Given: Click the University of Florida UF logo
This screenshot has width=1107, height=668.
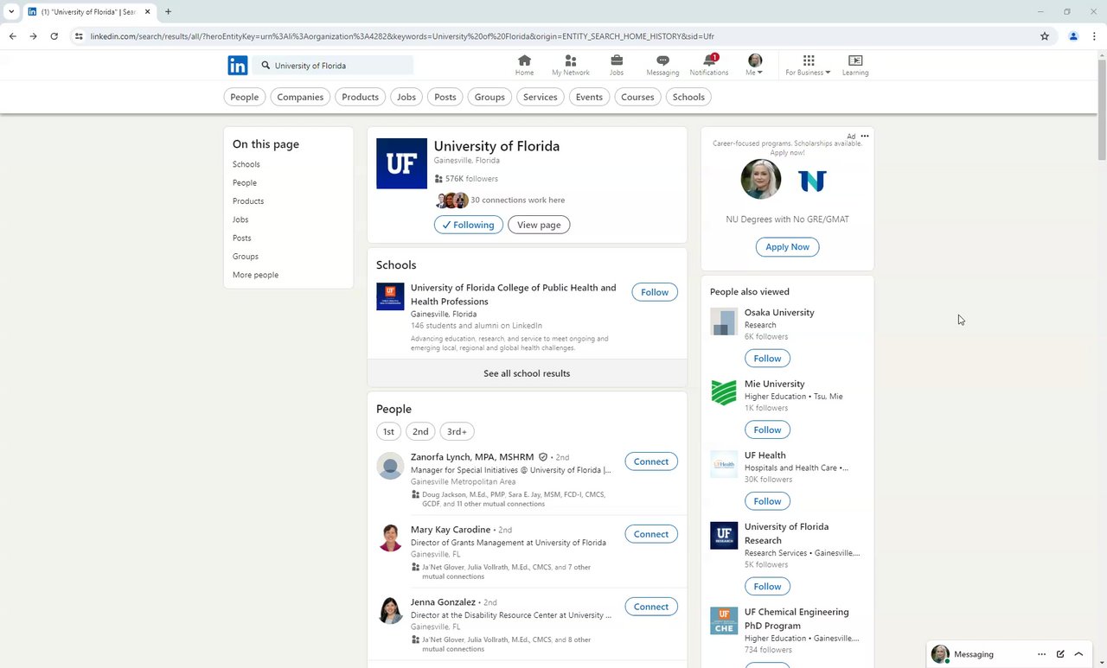Looking at the screenshot, I should (x=401, y=163).
